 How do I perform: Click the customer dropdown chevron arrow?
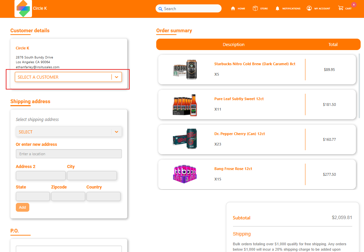click(117, 77)
